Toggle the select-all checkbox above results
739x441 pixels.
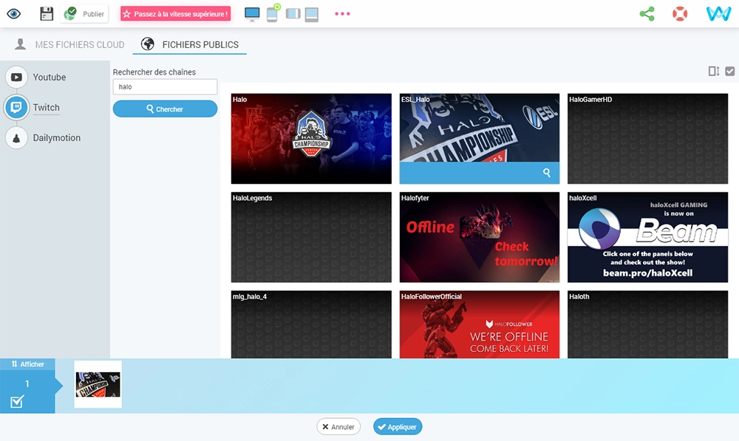(x=730, y=72)
